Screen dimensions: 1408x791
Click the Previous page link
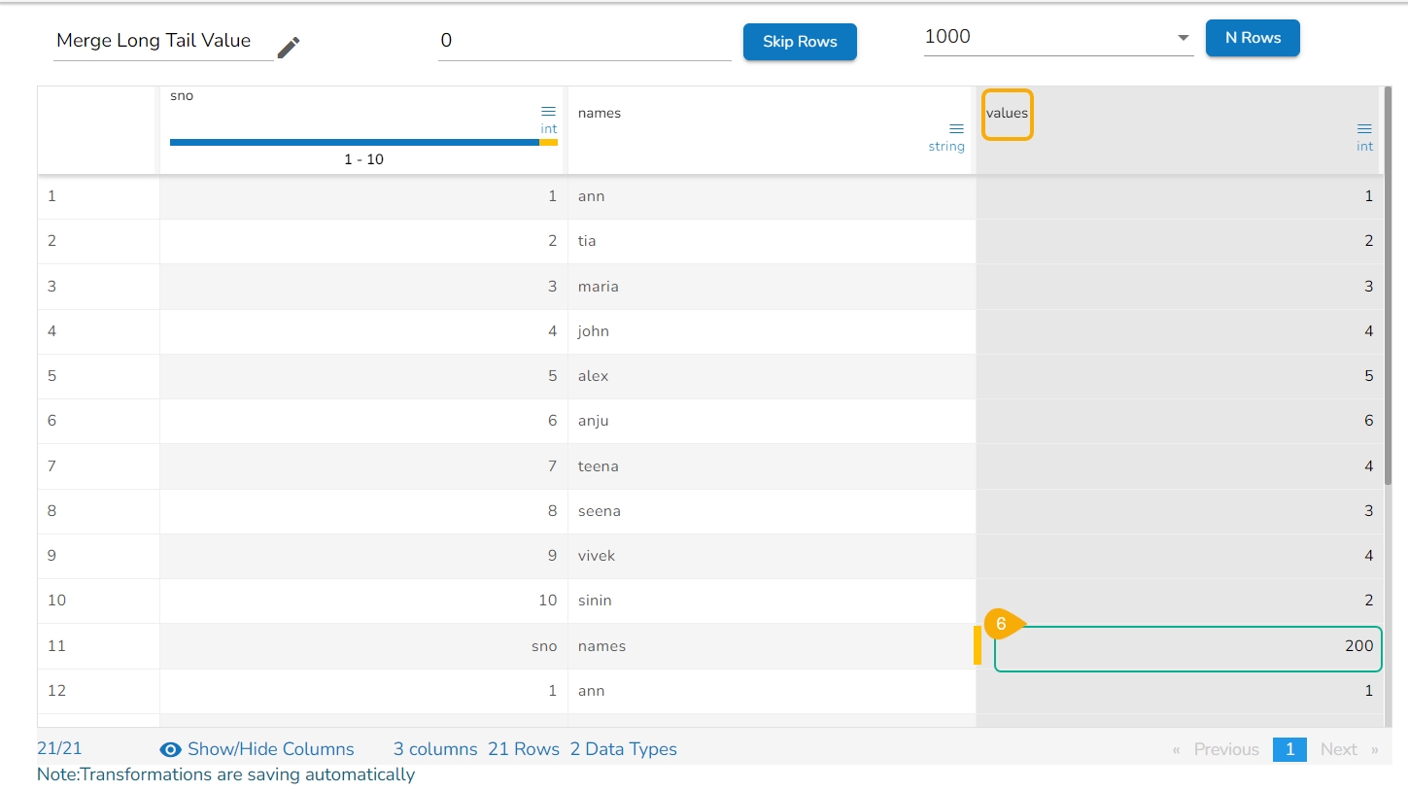pyautogui.click(x=1226, y=749)
